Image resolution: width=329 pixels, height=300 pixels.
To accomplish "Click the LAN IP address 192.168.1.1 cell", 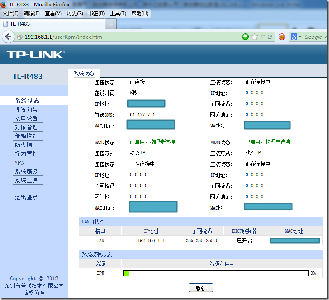I will point(151,240).
